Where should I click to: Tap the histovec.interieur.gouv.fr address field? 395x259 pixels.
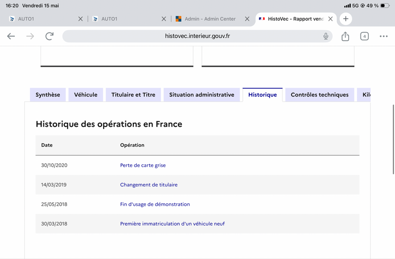point(197,36)
